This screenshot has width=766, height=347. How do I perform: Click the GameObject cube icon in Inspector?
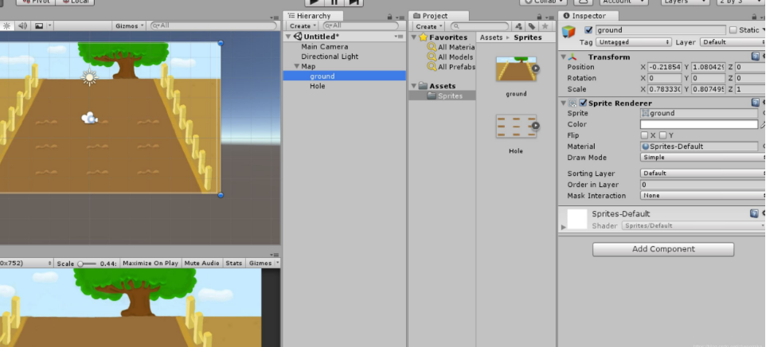[x=569, y=32]
